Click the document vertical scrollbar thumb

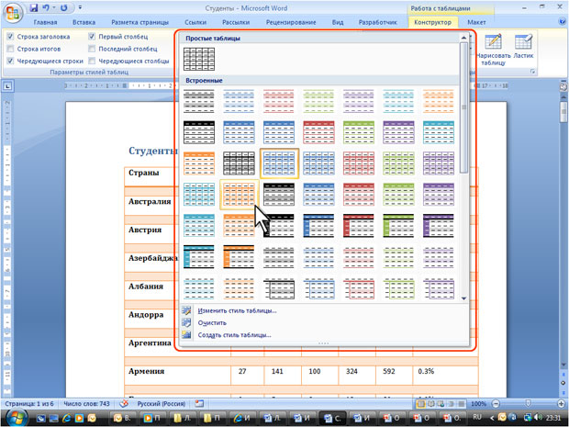coord(563,112)
